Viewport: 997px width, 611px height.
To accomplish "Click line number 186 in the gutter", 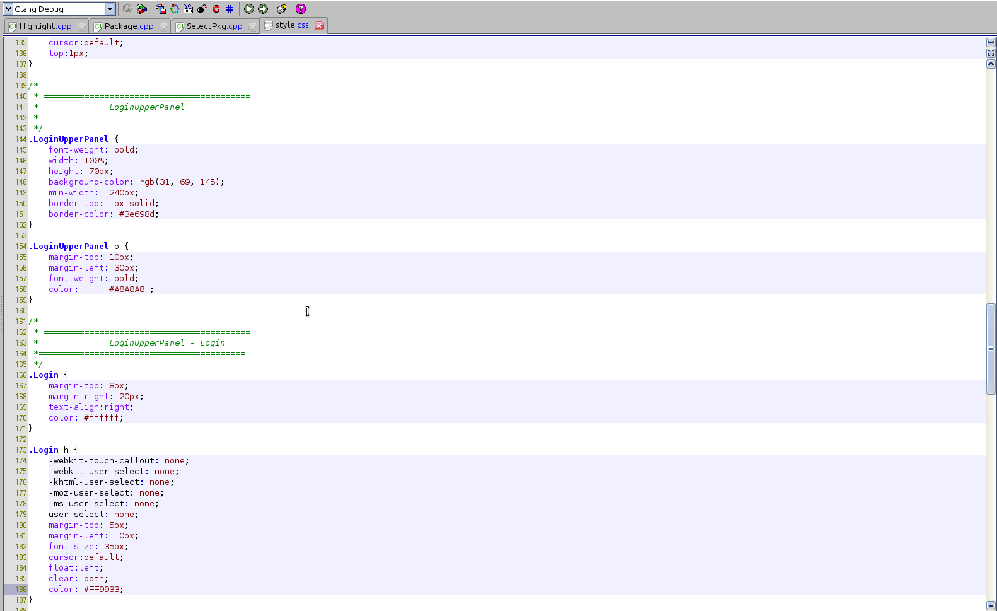I will pos(21,590).
